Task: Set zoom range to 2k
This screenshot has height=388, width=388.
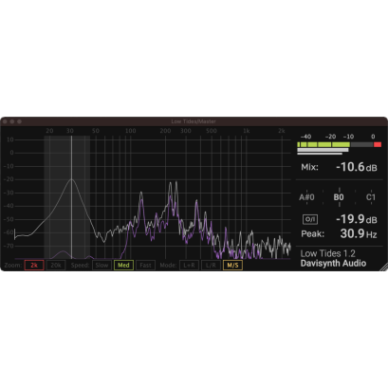Action: (34, 265)
